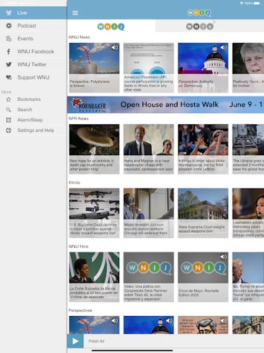Click the Perspectives section heading
The image size is (264, 353).
[80, 311]
